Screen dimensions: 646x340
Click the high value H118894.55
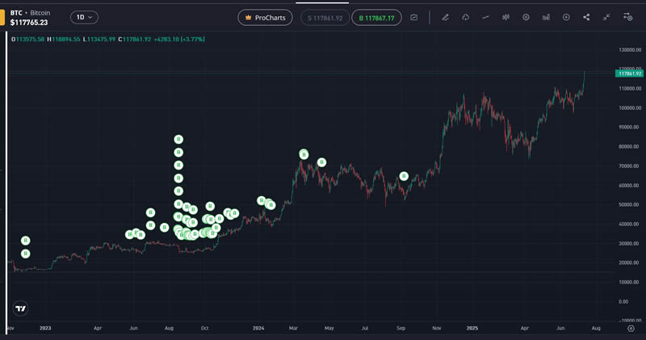[64, 39]
